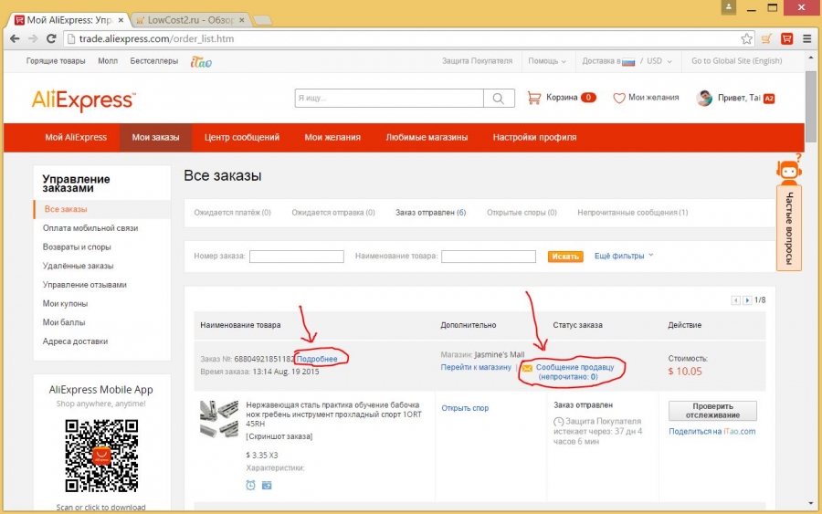The image size is (822, 514).
Task: Open Go to Global Site (English)
Action: [x=736, y=61]
